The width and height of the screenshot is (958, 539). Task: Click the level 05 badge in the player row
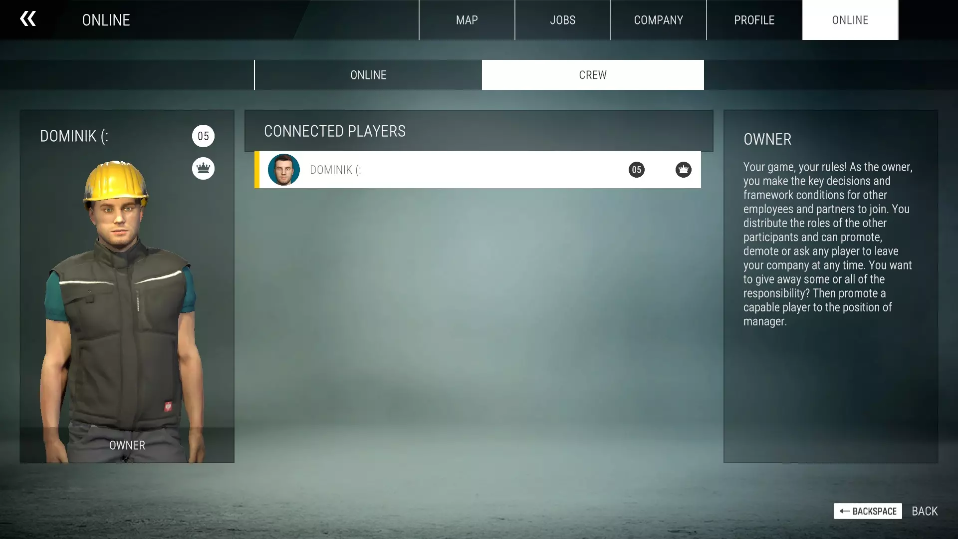[636, 170]
